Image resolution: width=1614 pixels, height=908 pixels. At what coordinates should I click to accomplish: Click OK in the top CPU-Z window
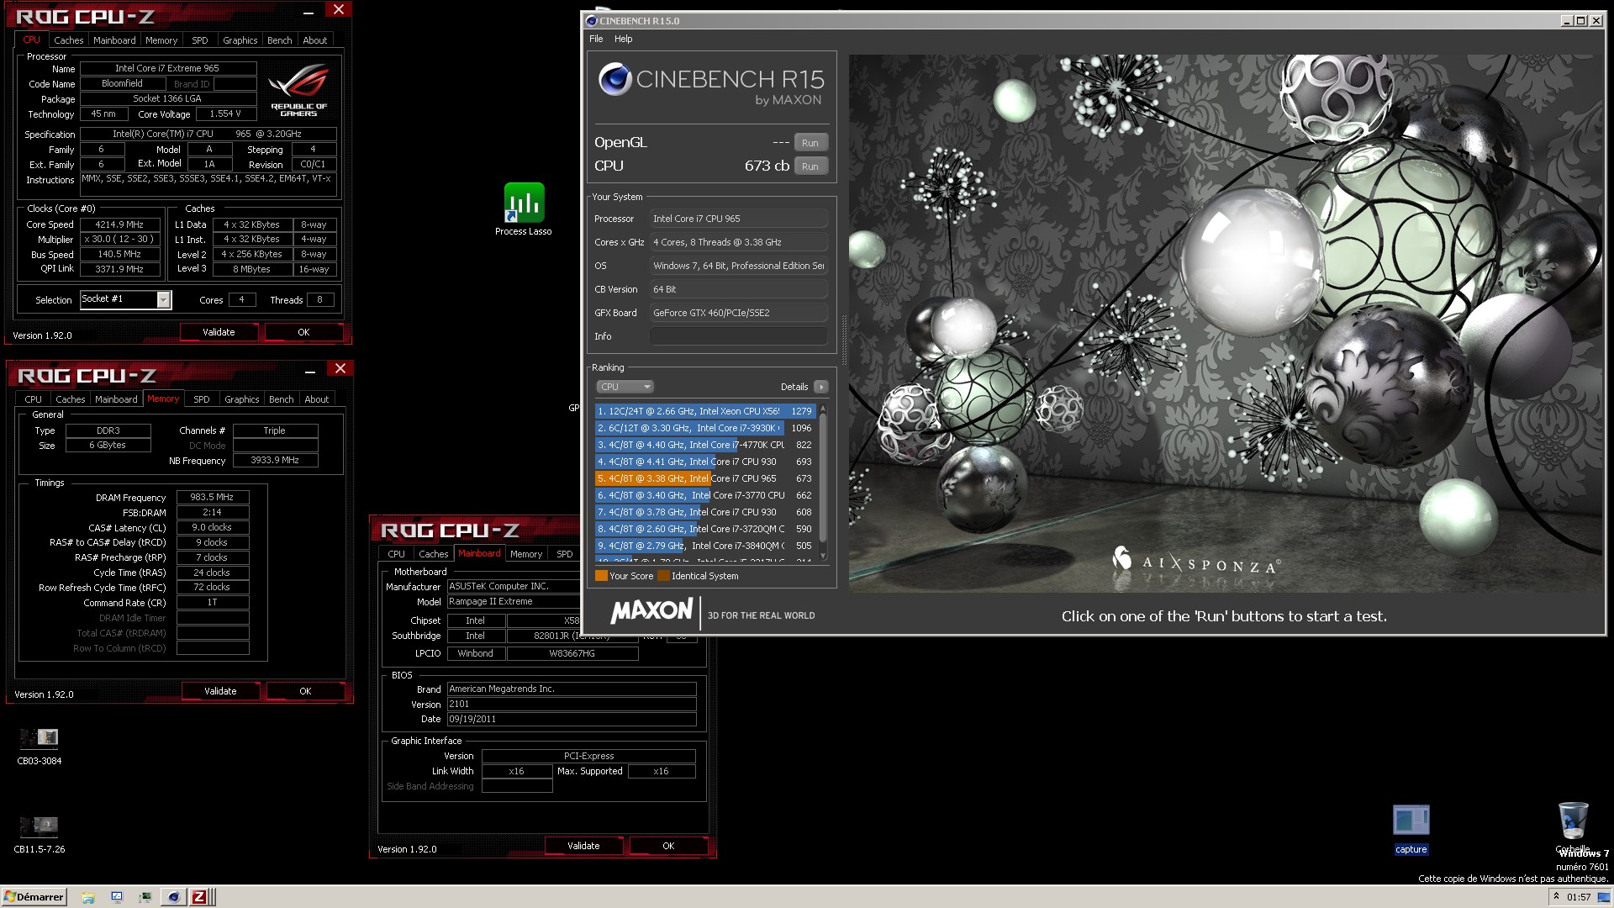(x=303, y=332)
